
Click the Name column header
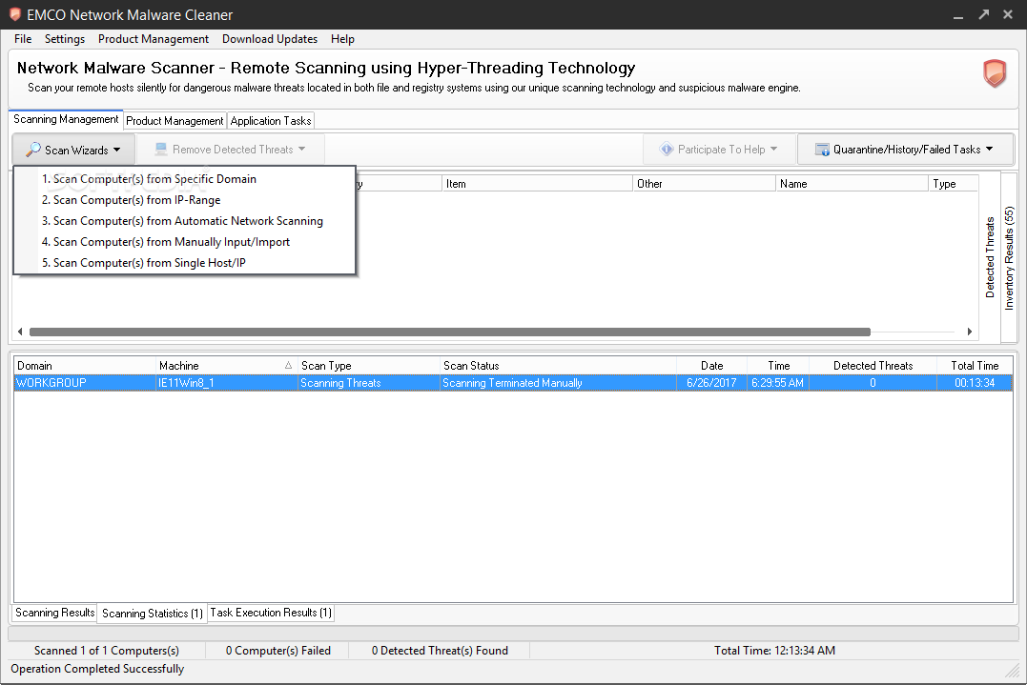pyautogui.click(x=852, y=184)
